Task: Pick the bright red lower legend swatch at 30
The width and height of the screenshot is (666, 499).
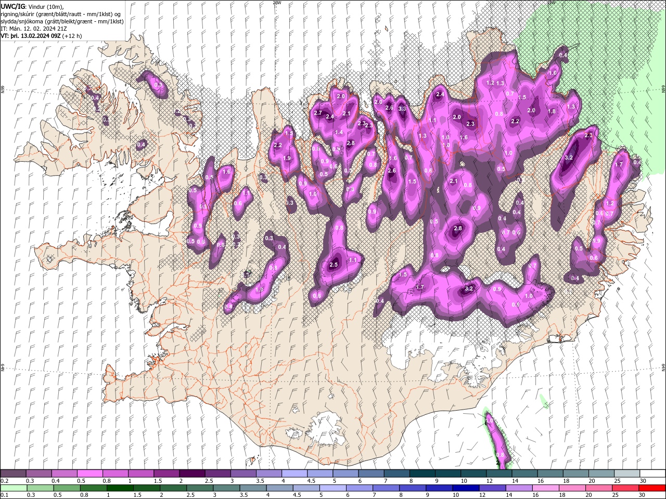Action: pyautogui.click(x=651, y=488)
